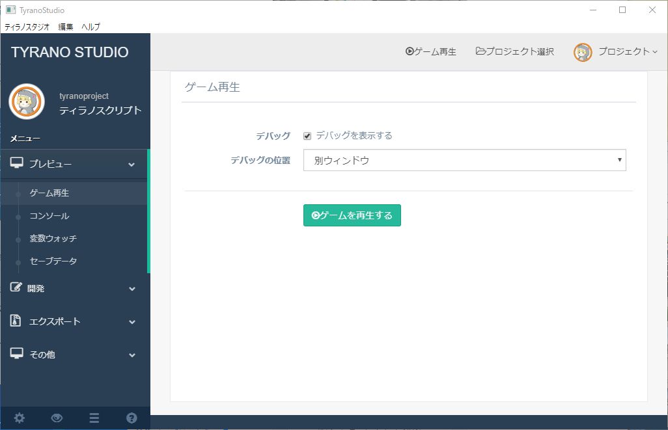
Task: Click the green ゲームを再生する button
Action: pyautogui.click(x=352, y=215)
